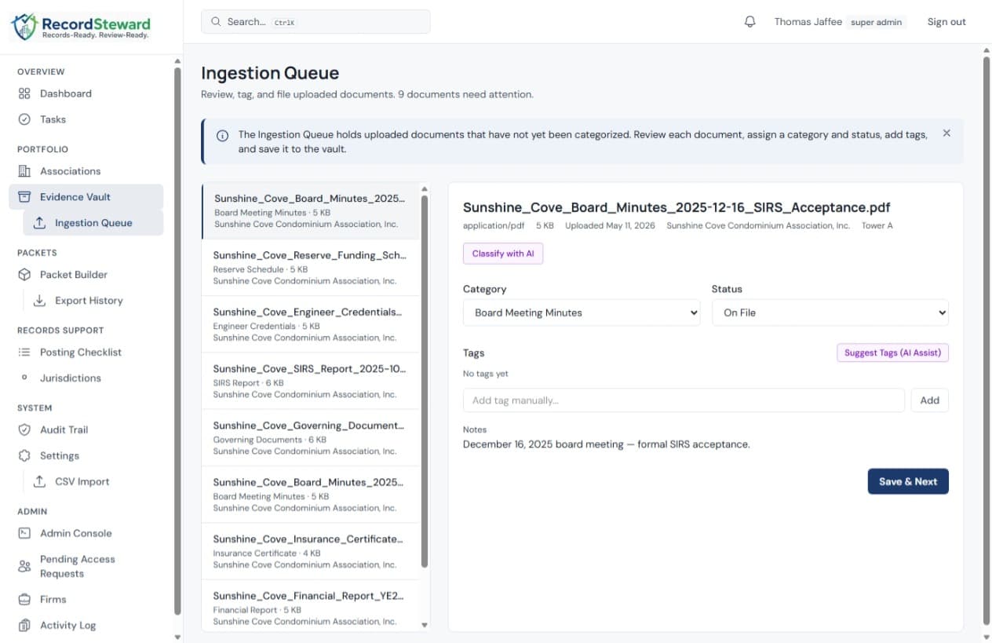Click the Settings gear icon
Screen dimensions: 992x643
[x=24, y=455]
